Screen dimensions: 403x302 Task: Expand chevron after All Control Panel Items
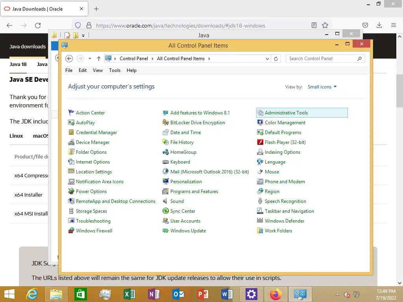[209, 59]
